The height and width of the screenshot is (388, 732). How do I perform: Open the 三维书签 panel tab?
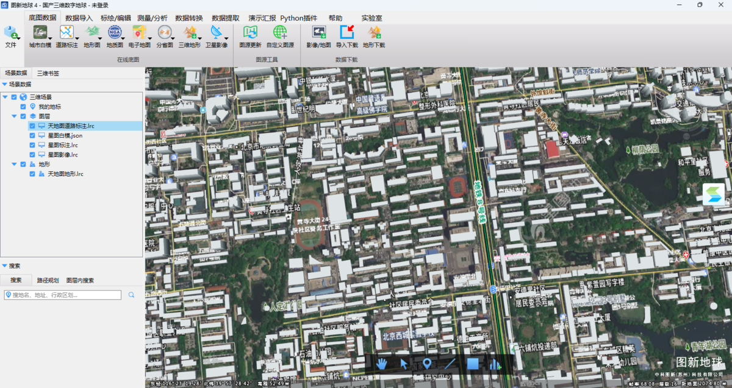48,73
